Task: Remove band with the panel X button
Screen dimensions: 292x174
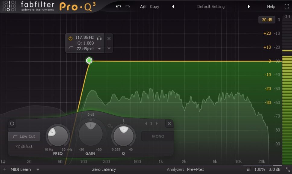Action: tap(169, 123)
